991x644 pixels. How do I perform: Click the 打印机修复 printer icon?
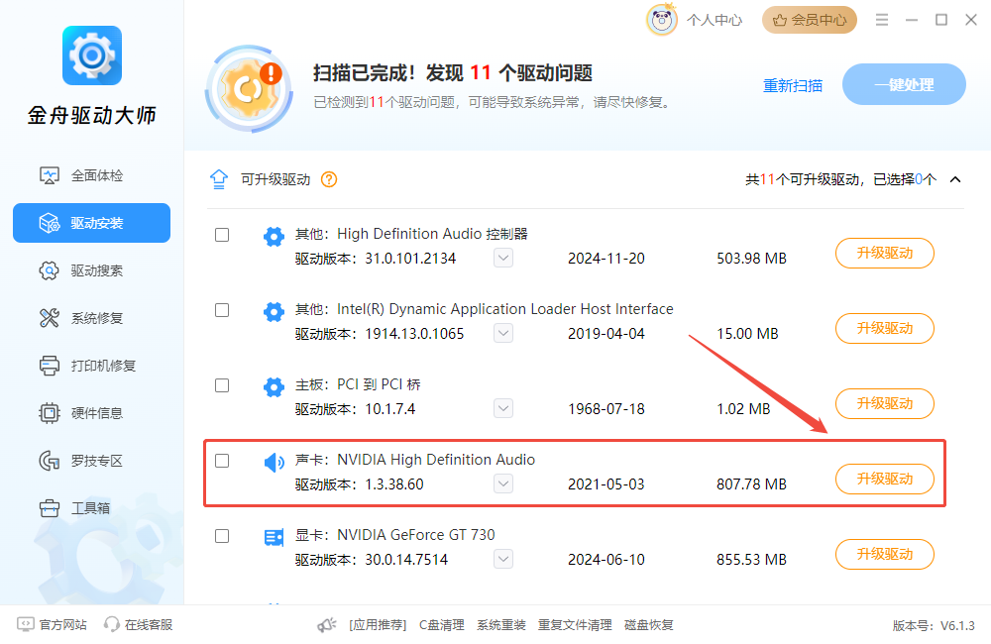tap(50, 366)
